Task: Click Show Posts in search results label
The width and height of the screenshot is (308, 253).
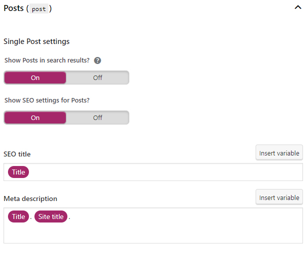Action: 47,60
